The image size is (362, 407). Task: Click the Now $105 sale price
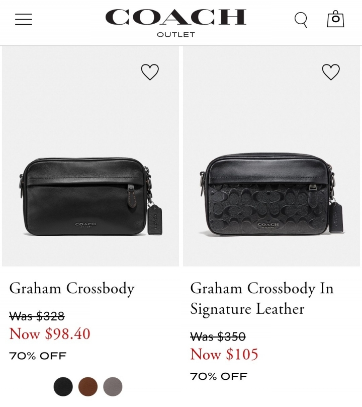point(224,354)
